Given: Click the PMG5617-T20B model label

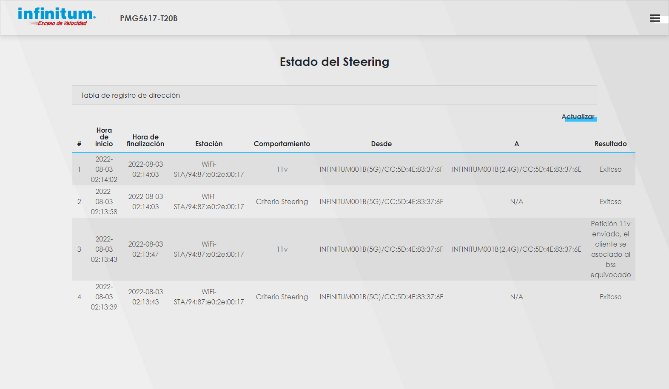Looking at the screenshot, I should pyautogui.click(x=148, y=18).
